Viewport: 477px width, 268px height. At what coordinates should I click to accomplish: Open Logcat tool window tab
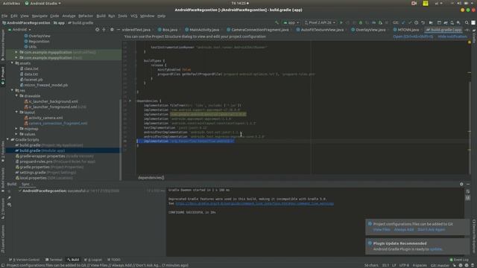click(93, 260)
